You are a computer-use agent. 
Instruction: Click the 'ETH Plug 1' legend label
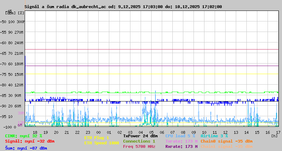tap(97, 138)
